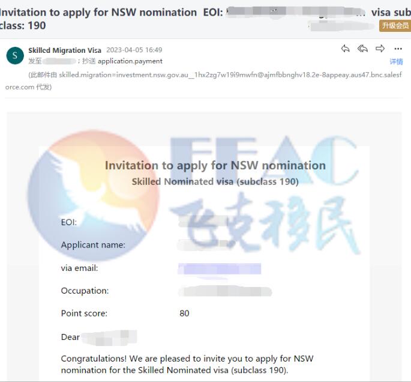411x382 pixels.
Task: Expand message details via 详情 link
Action: 396,62
